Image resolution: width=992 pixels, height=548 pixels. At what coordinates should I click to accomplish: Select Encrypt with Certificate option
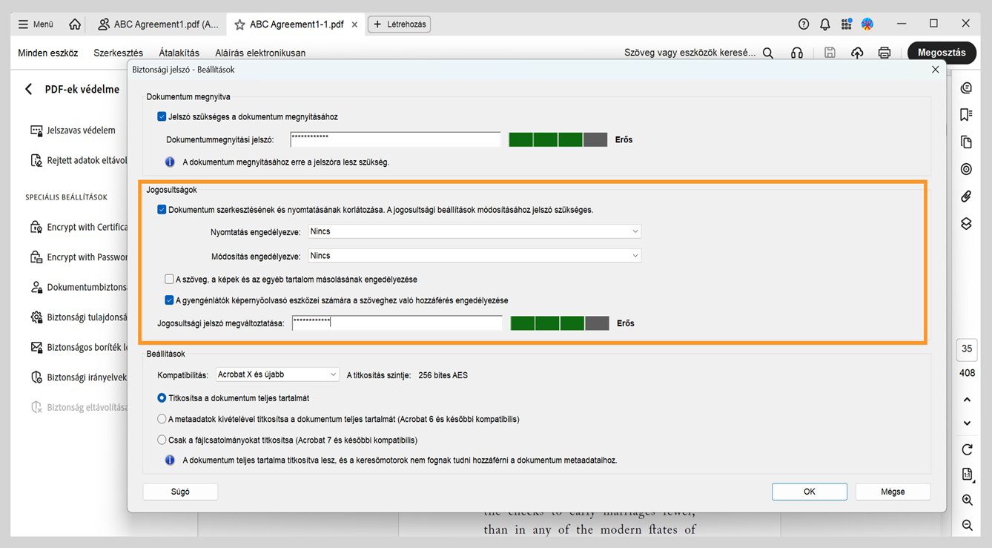(79, 227)
